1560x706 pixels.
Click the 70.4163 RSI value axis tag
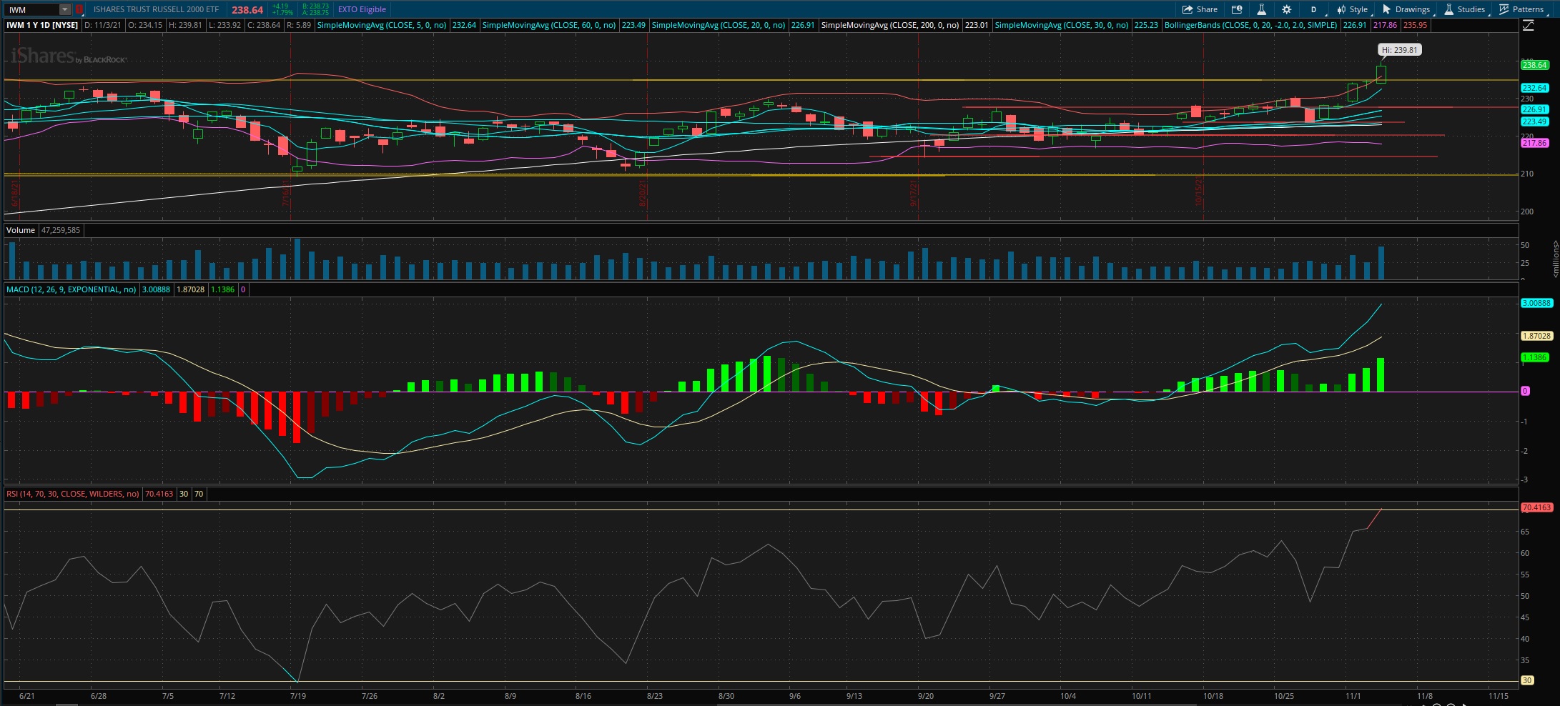1536,507
